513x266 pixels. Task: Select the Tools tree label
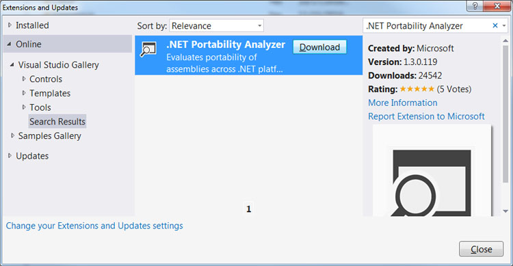tap(40, 107)
